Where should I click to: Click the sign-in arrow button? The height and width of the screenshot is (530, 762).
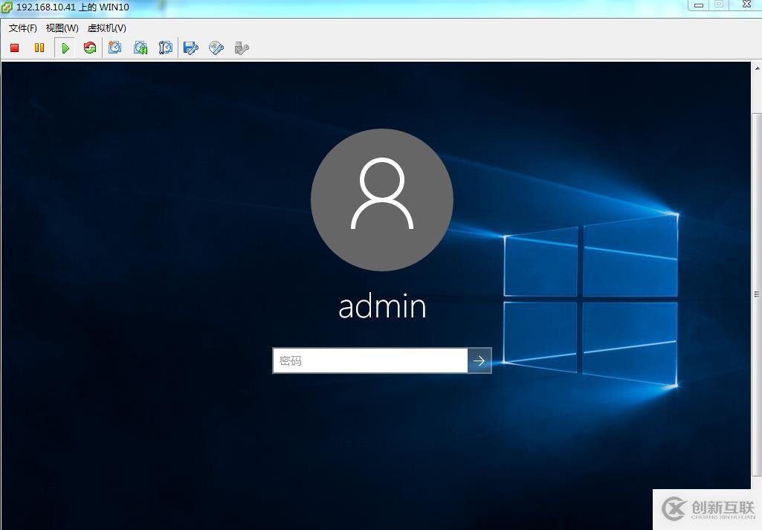[x=480, y=361]
